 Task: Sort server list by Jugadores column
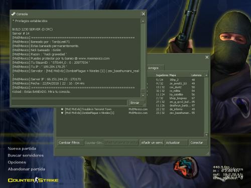[x=162, y=75]
